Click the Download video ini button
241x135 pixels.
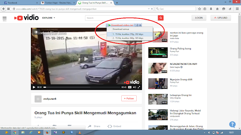(x=121, y=25)
